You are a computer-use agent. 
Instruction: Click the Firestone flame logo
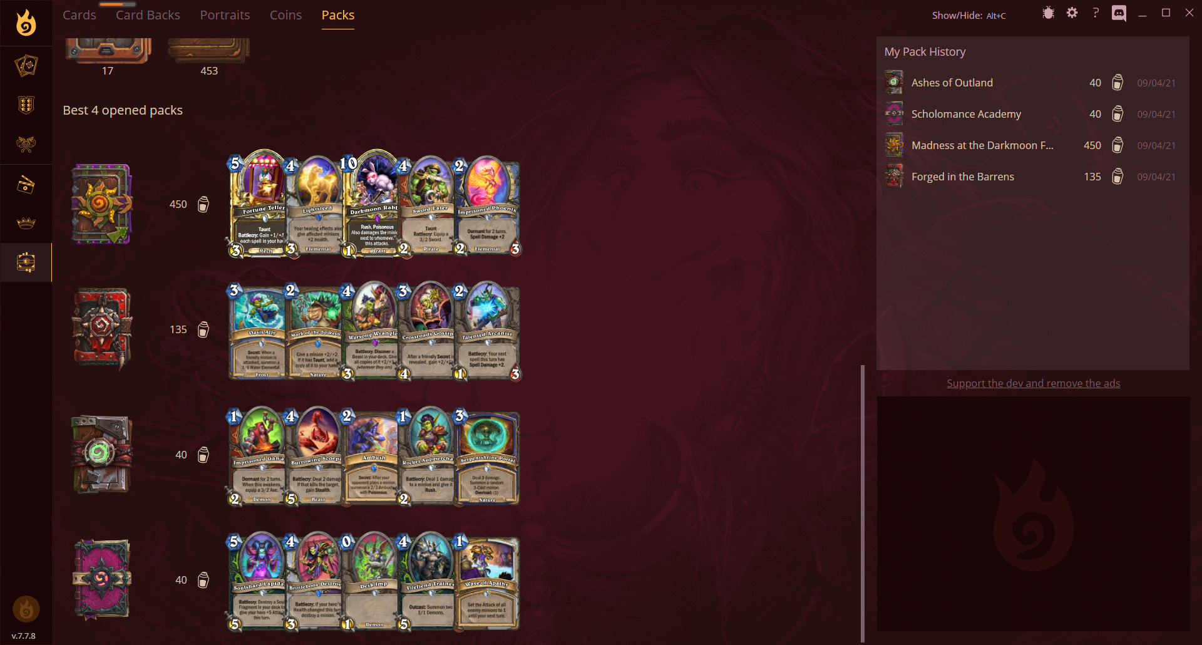[26, 23]
